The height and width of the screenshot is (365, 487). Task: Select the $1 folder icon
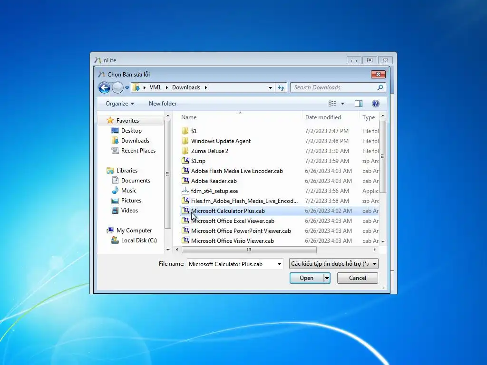point(185,131)
